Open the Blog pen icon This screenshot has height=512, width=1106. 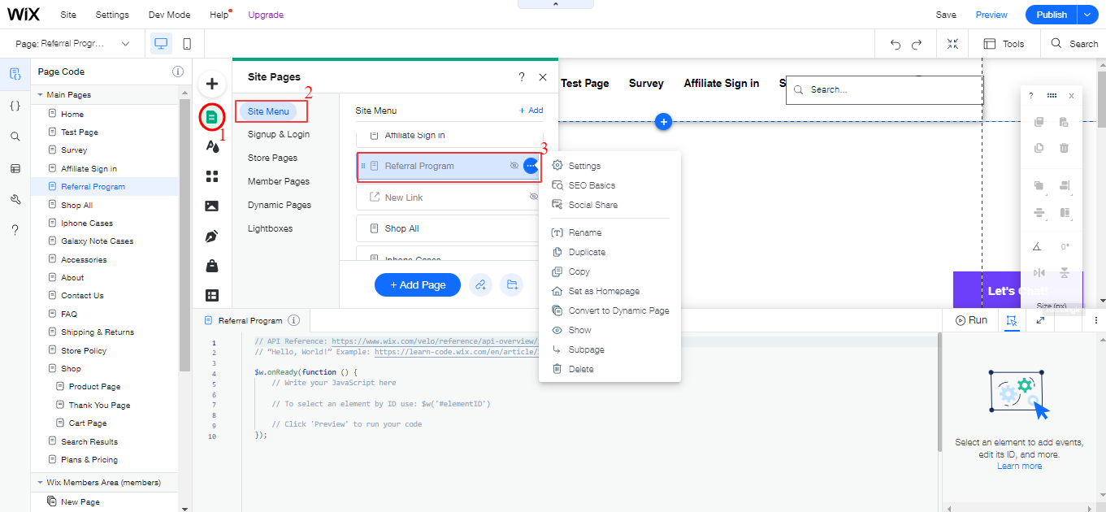pos(211,236)
